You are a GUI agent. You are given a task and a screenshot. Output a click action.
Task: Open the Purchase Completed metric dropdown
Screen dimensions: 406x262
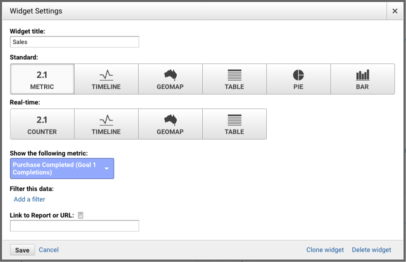click(x=62, y=168)
